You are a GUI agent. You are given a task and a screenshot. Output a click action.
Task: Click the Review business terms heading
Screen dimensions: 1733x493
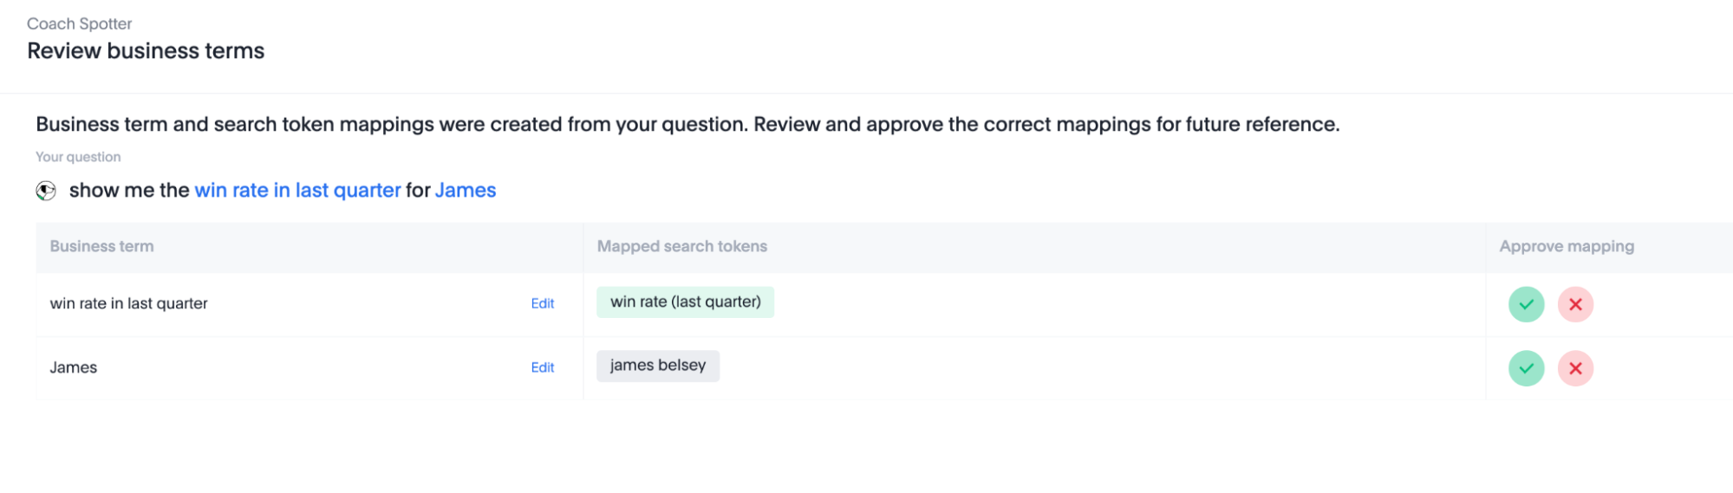click(146, 51)
